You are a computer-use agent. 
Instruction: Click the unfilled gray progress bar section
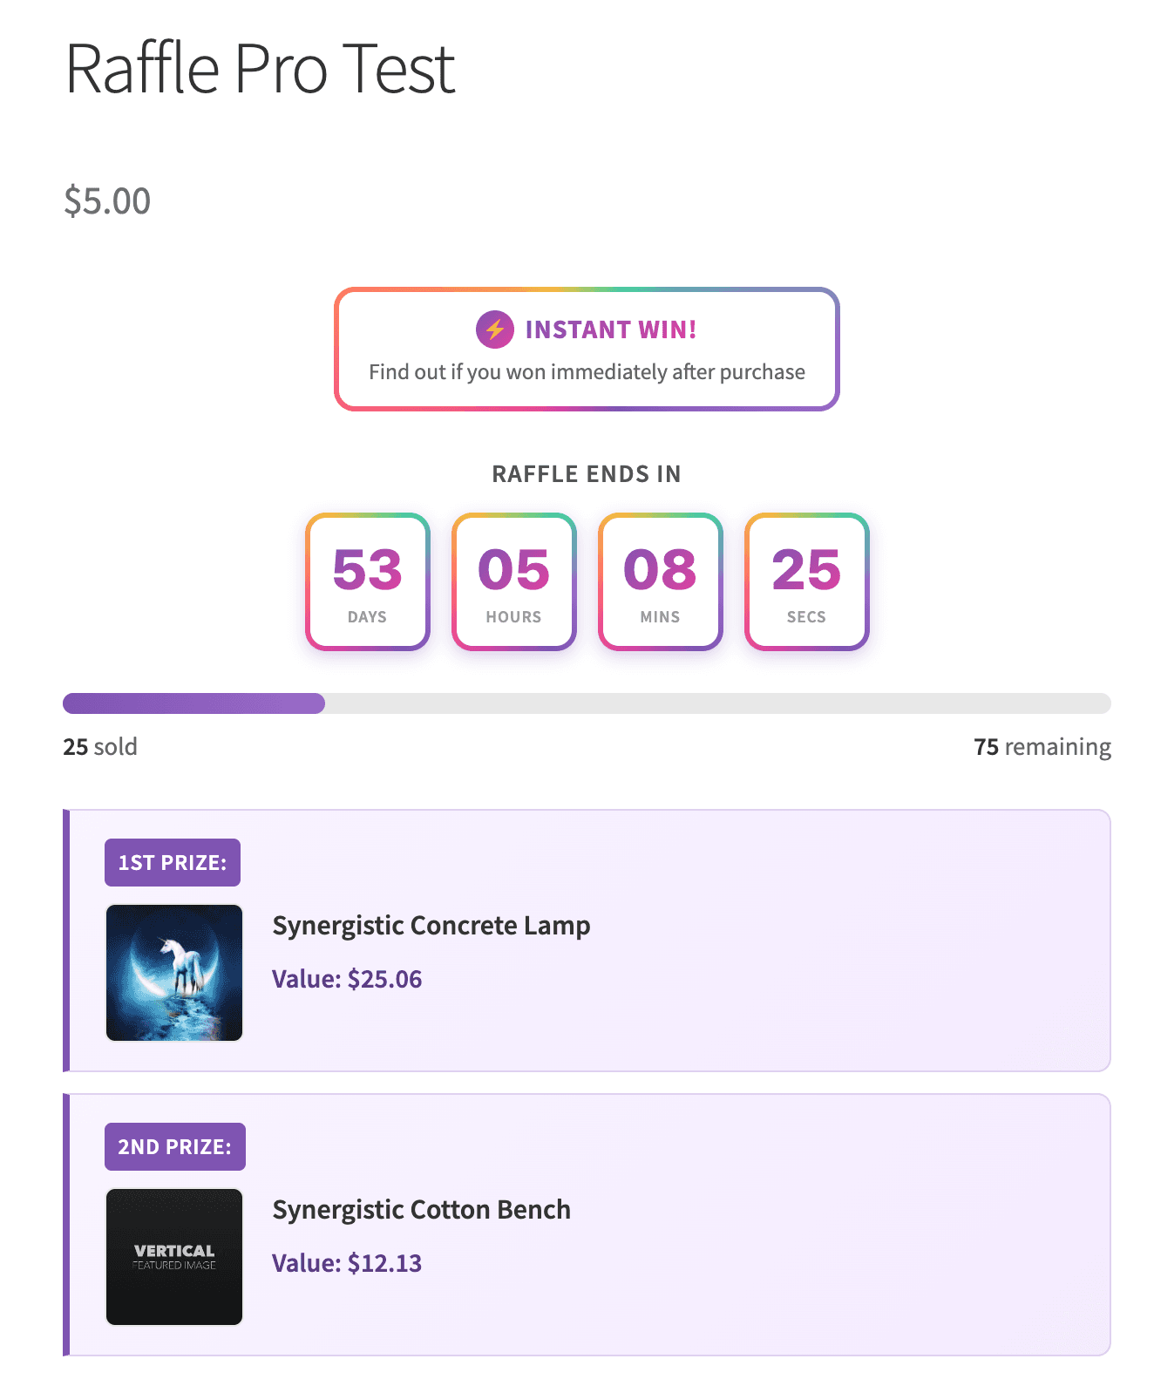(717, 703)
